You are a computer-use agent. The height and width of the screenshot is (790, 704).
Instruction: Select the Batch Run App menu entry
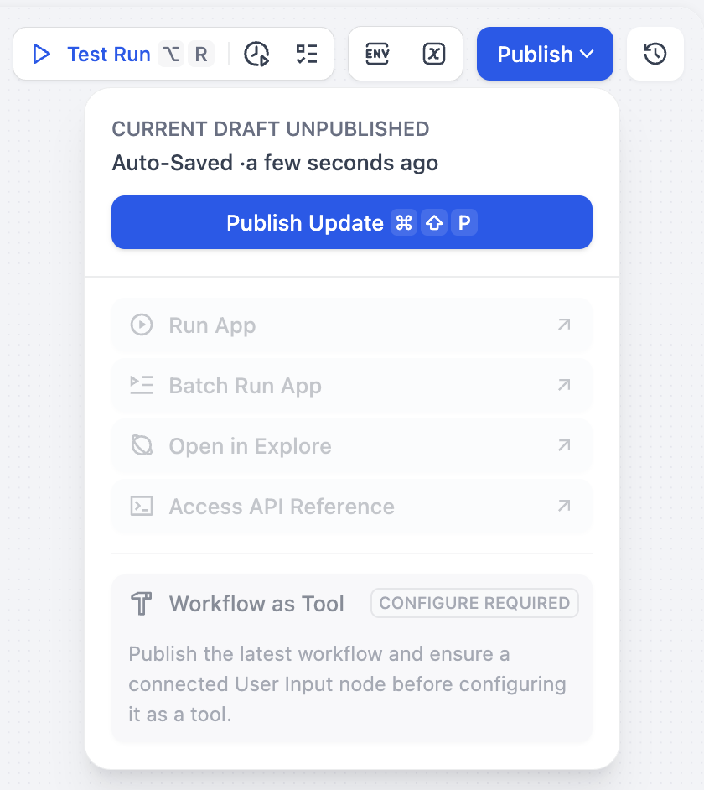tap(351, 386)
